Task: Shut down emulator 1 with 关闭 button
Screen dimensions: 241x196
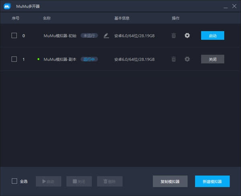Action: [x=212, y=59]
